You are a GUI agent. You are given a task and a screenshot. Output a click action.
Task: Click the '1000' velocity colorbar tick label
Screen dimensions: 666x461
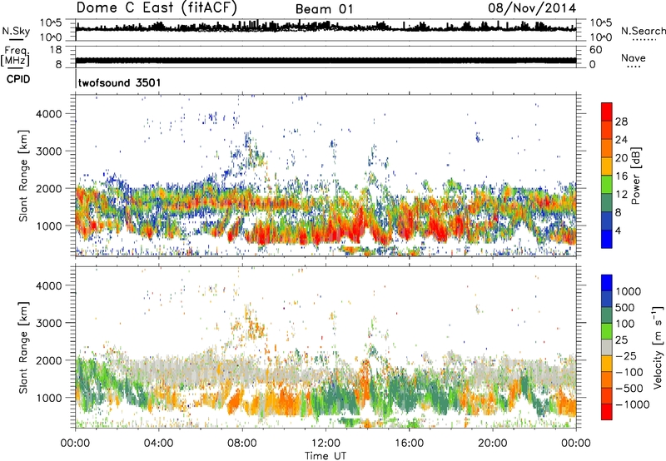point(629,291)
